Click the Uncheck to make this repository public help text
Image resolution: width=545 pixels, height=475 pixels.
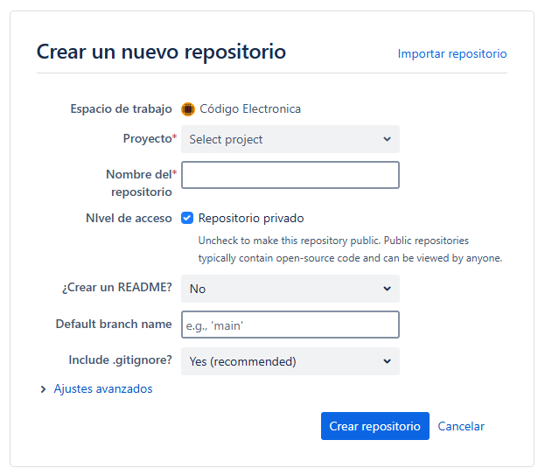[x=350, y=249]
